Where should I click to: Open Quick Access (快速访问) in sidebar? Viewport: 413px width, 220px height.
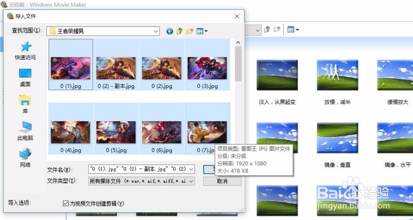coord(25,51)
